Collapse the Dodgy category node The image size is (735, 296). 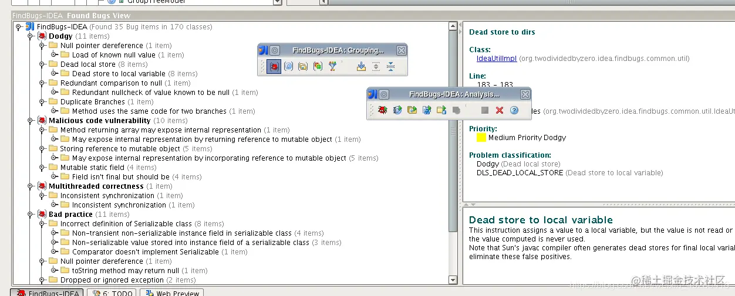[31, 36]
